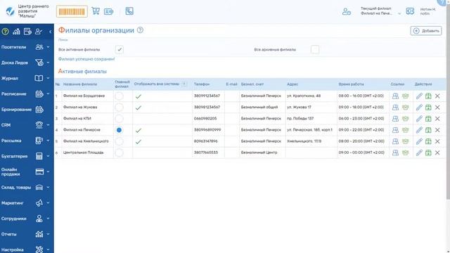Expand Онлайн продажи menu chevron
This screenshot has width=450, height=253.
pos(48,171)
